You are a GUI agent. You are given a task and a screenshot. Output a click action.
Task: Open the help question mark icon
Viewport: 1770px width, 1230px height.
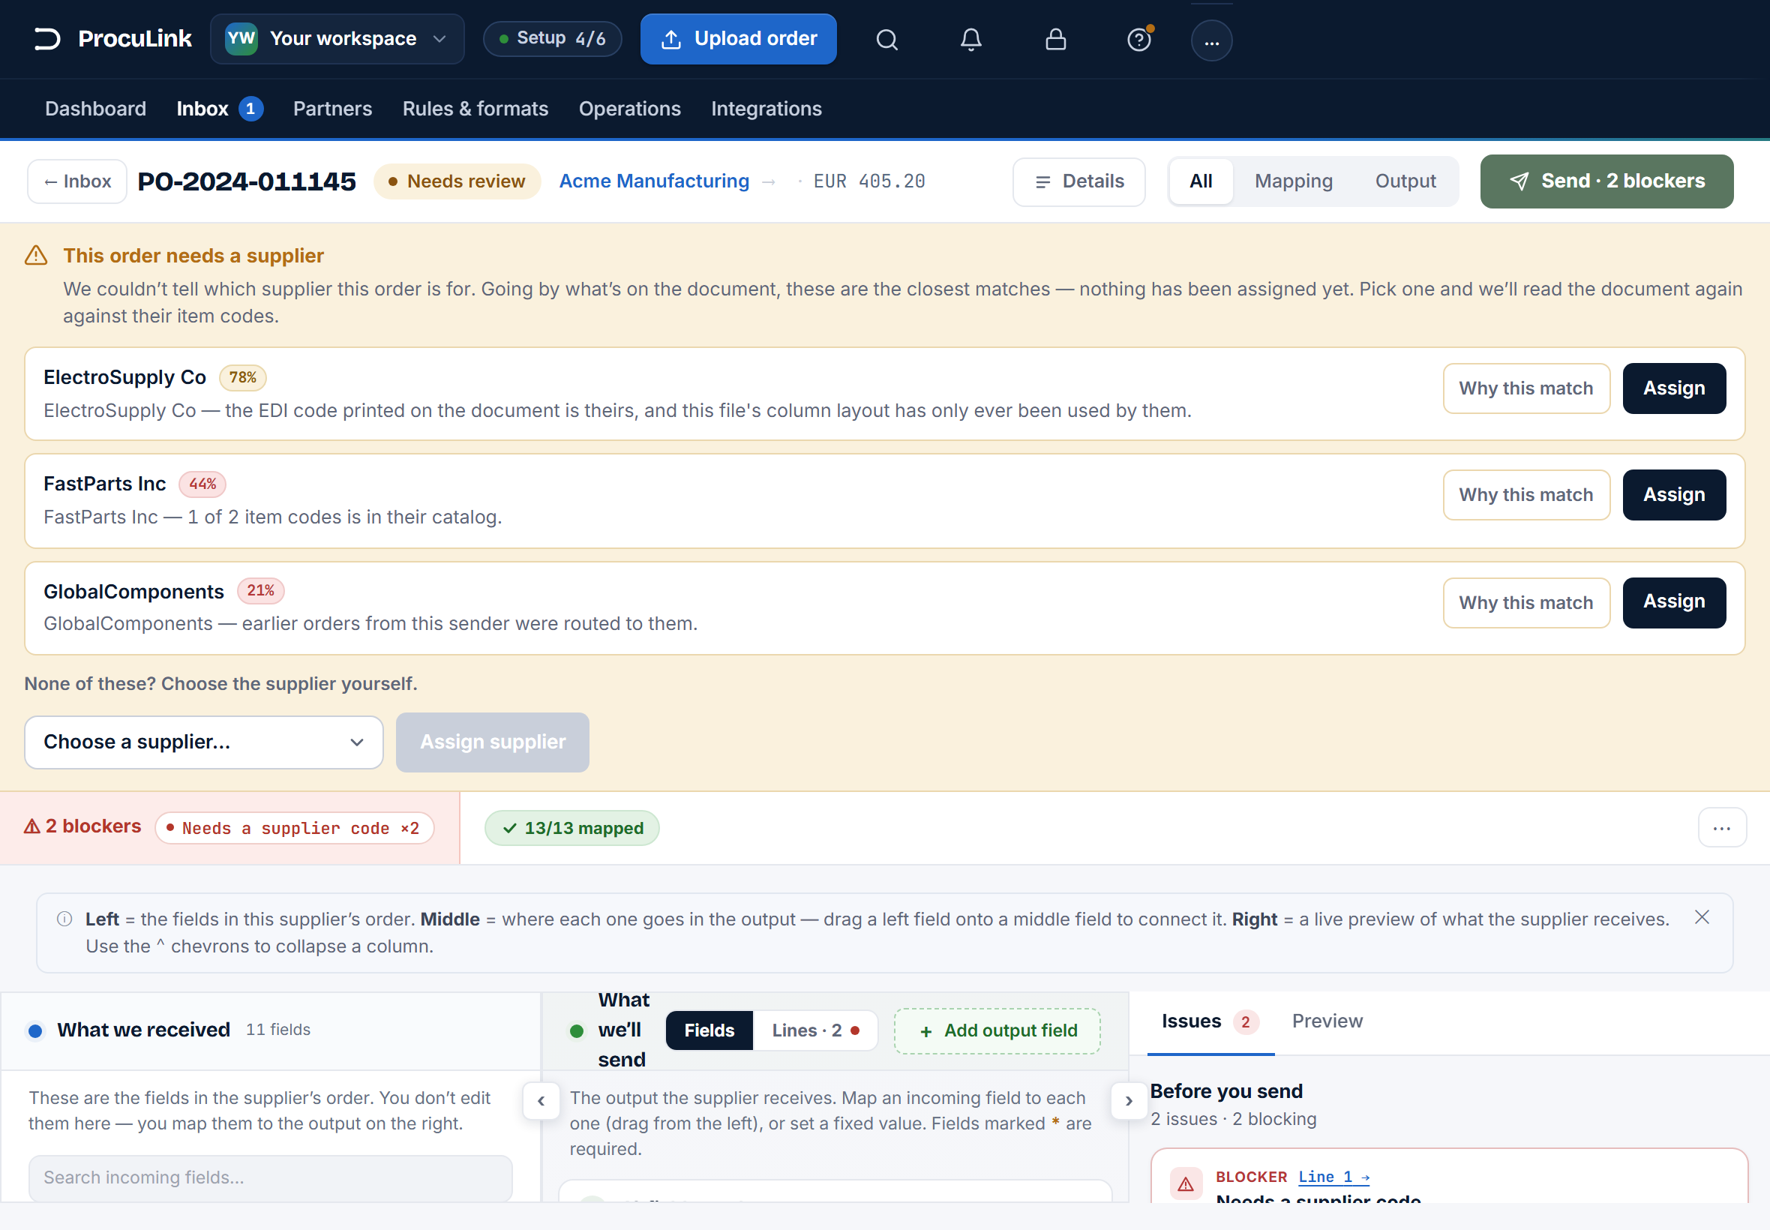click(1139, 39)
